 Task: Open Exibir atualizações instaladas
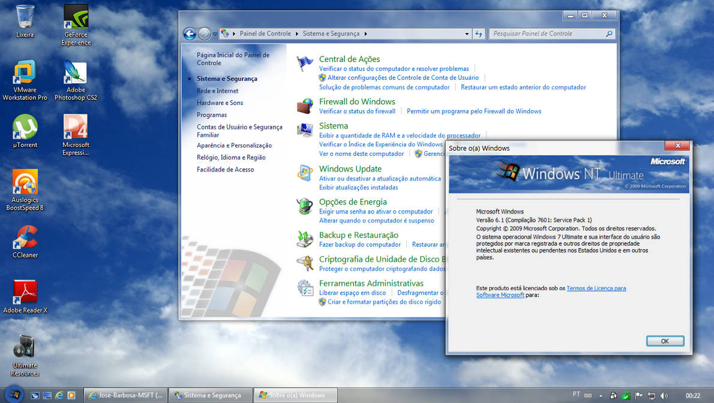[358, 187]
